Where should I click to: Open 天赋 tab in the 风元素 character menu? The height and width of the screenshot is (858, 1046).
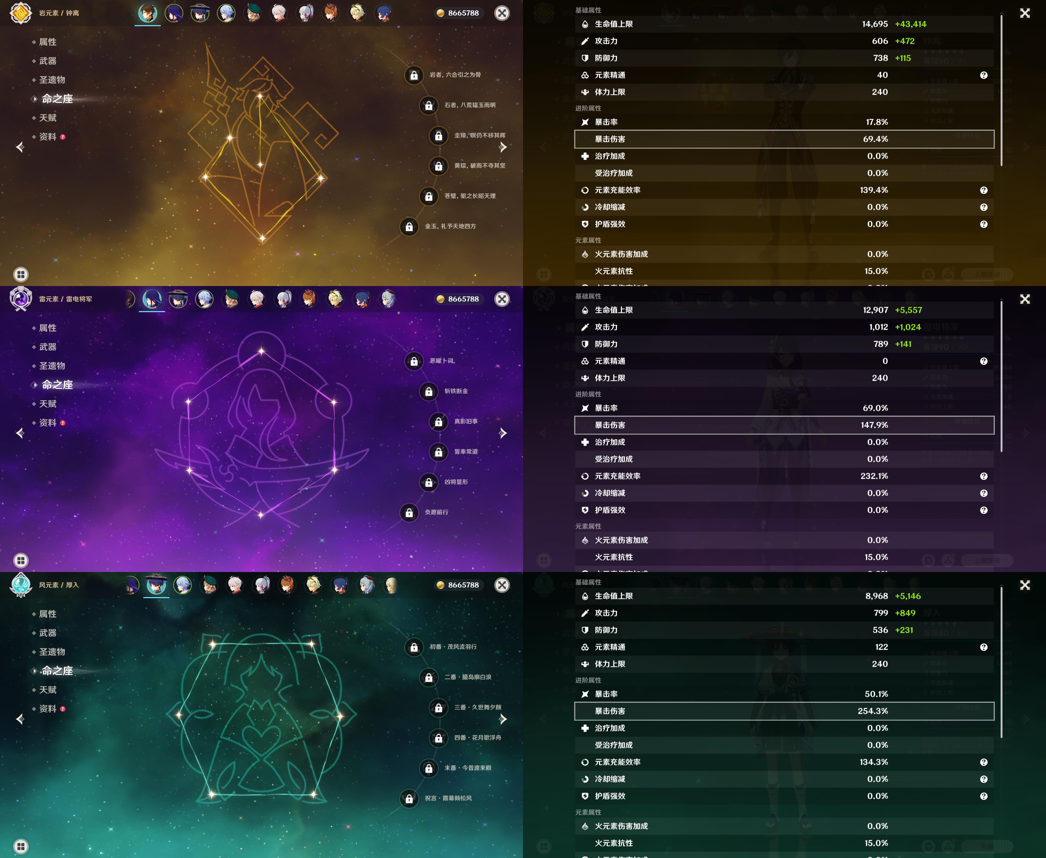(x=48, y=689)
